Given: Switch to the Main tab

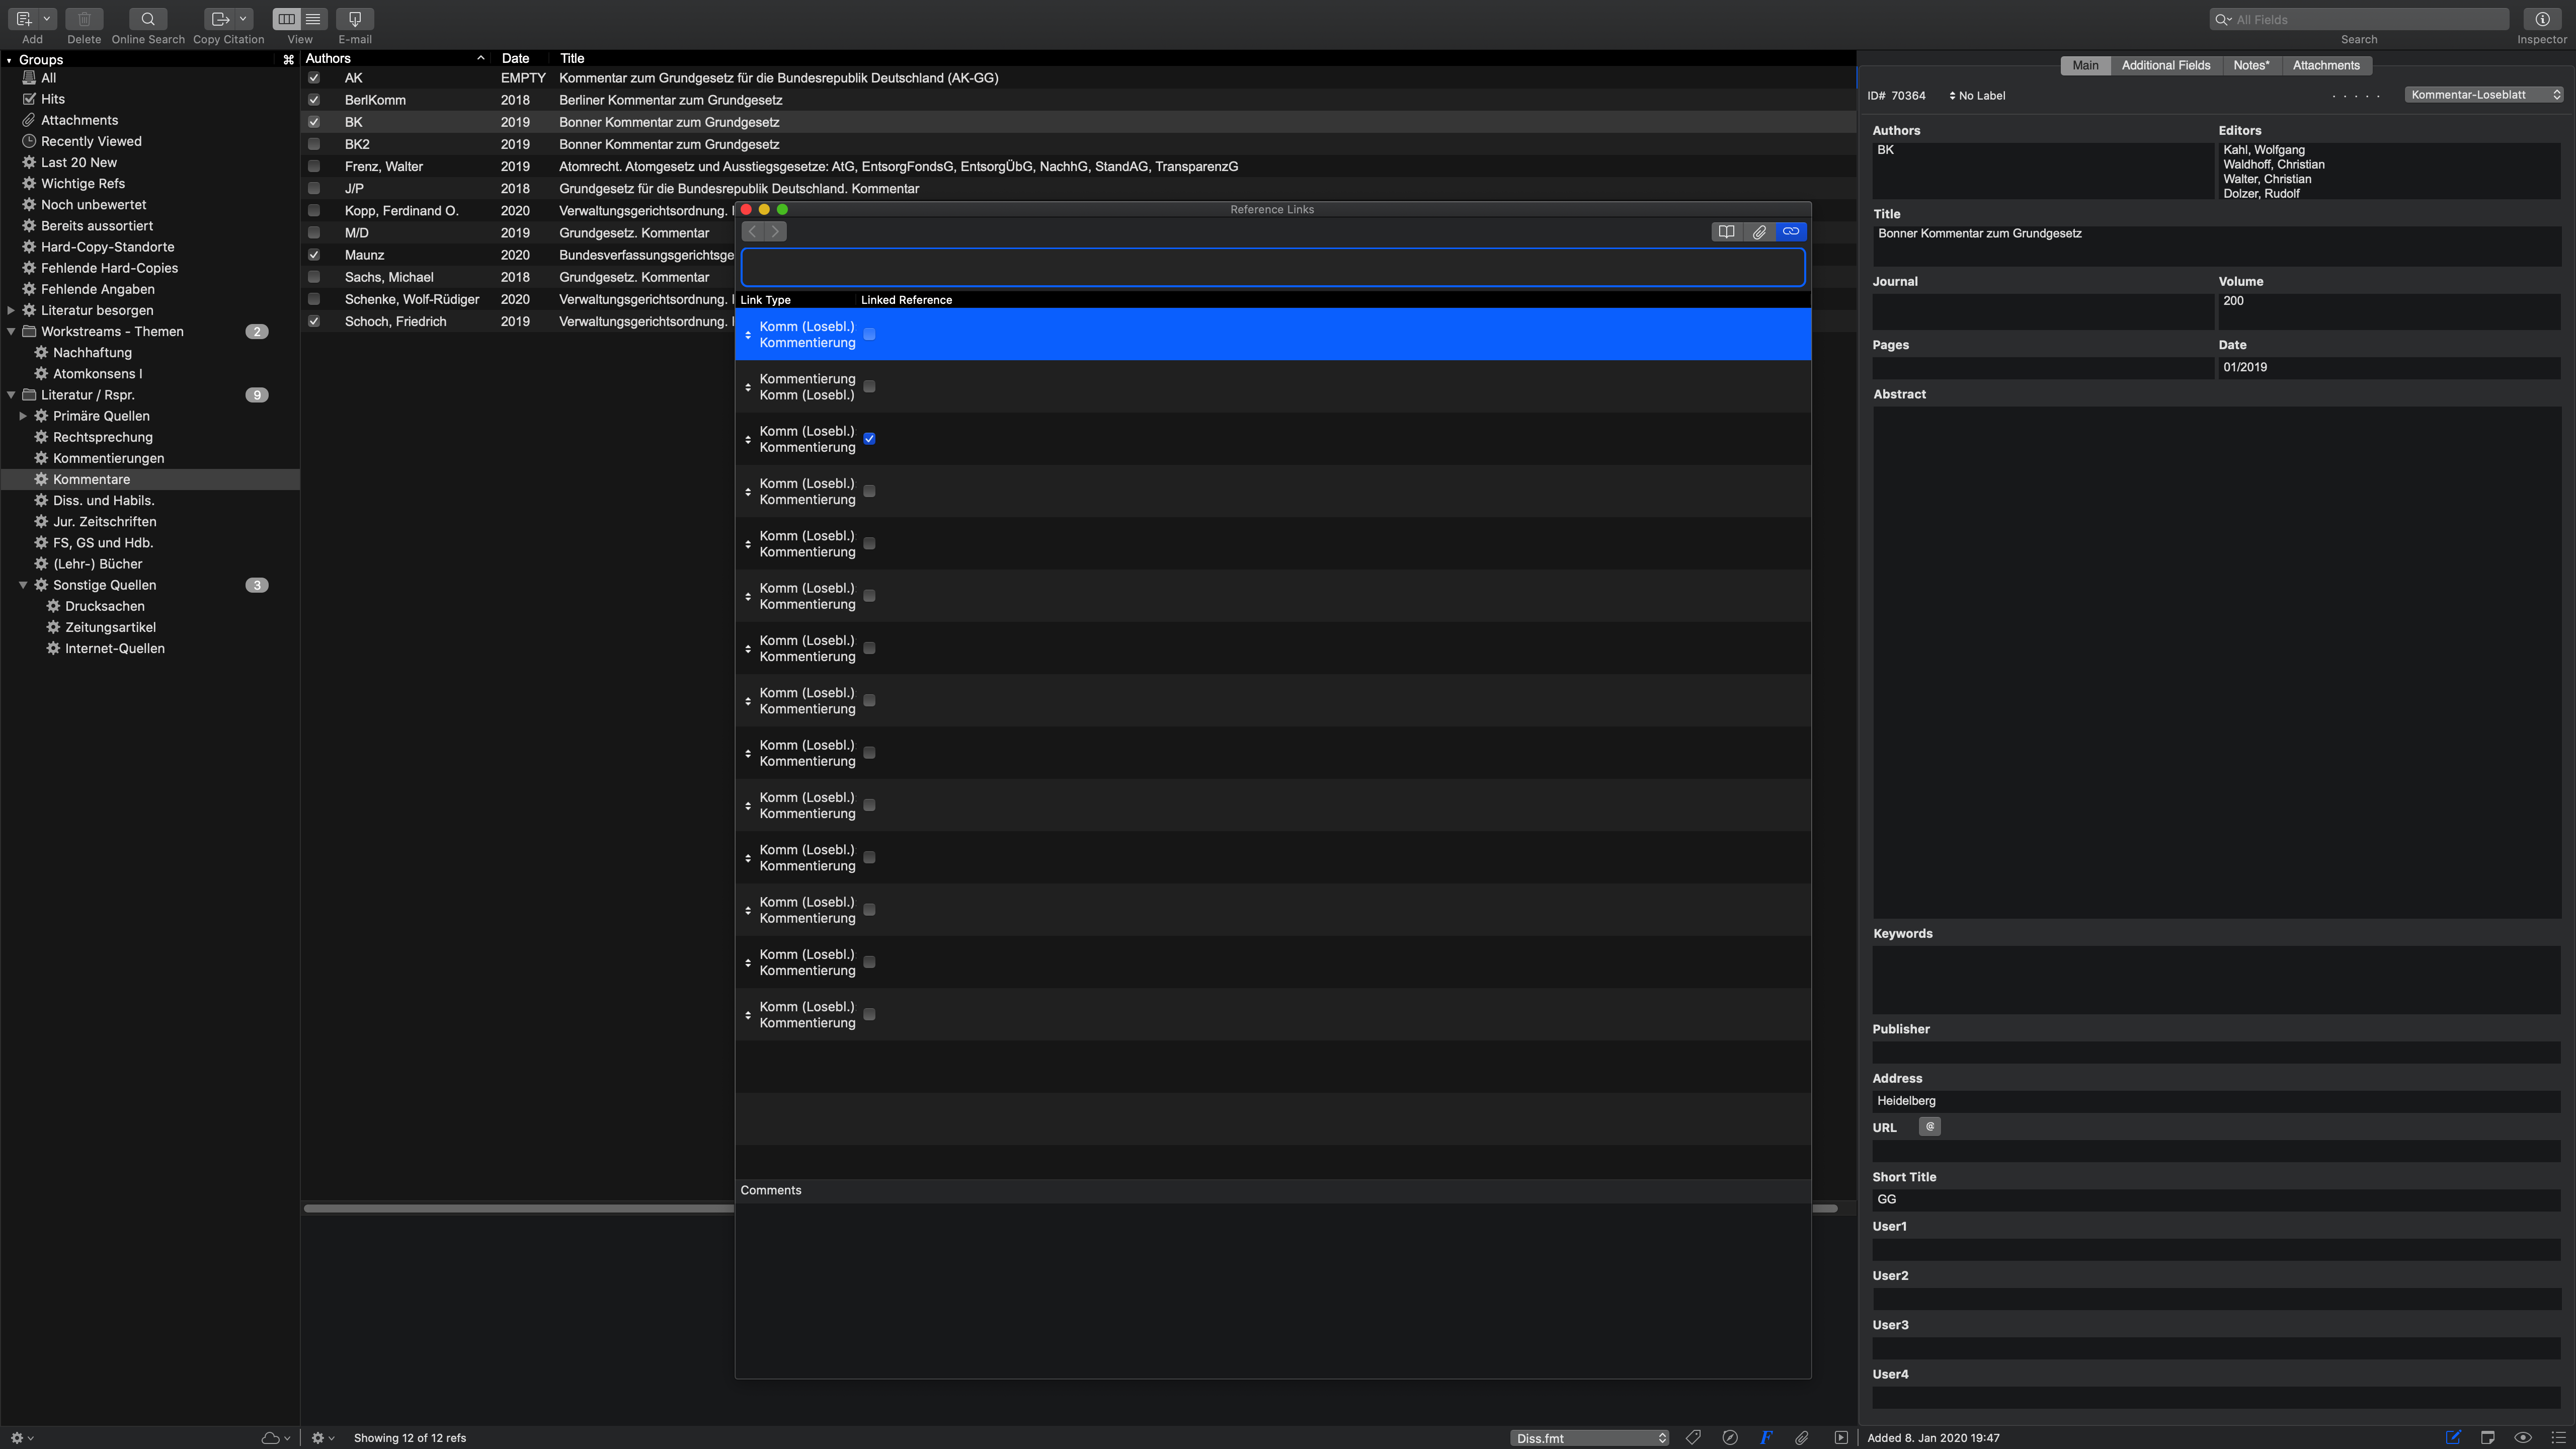Looking at the screenshot, I should pyautogui.click(x=2085, y=65).
